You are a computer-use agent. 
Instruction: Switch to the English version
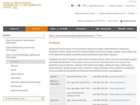point(129,21)
